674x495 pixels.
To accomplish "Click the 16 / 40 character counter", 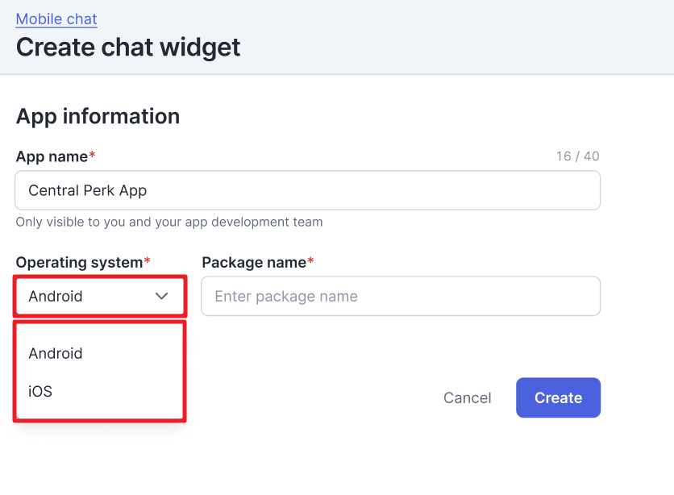I will click(x=577, y=156).
